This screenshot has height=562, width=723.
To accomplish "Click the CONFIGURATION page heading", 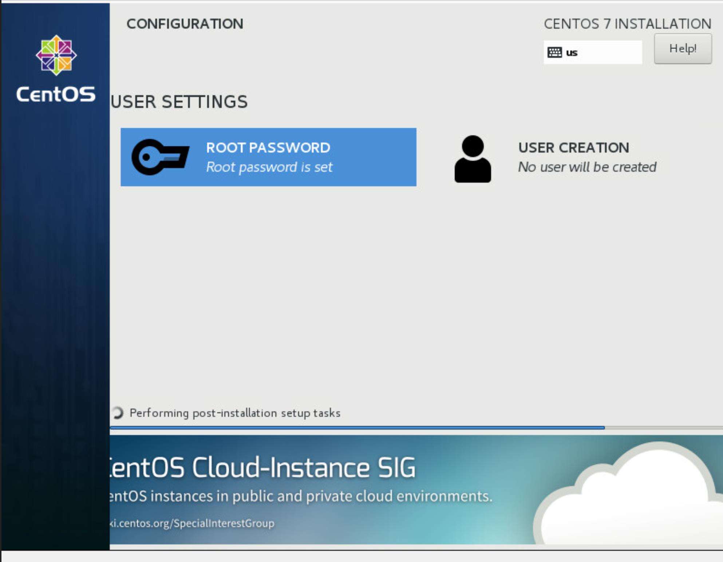I will tap(185, 24).
